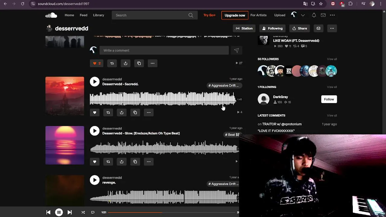This screenshot has width=386, height=217.
Task: Repost the Glow. track
Action: pyautogui.click(x=108, y=162)
